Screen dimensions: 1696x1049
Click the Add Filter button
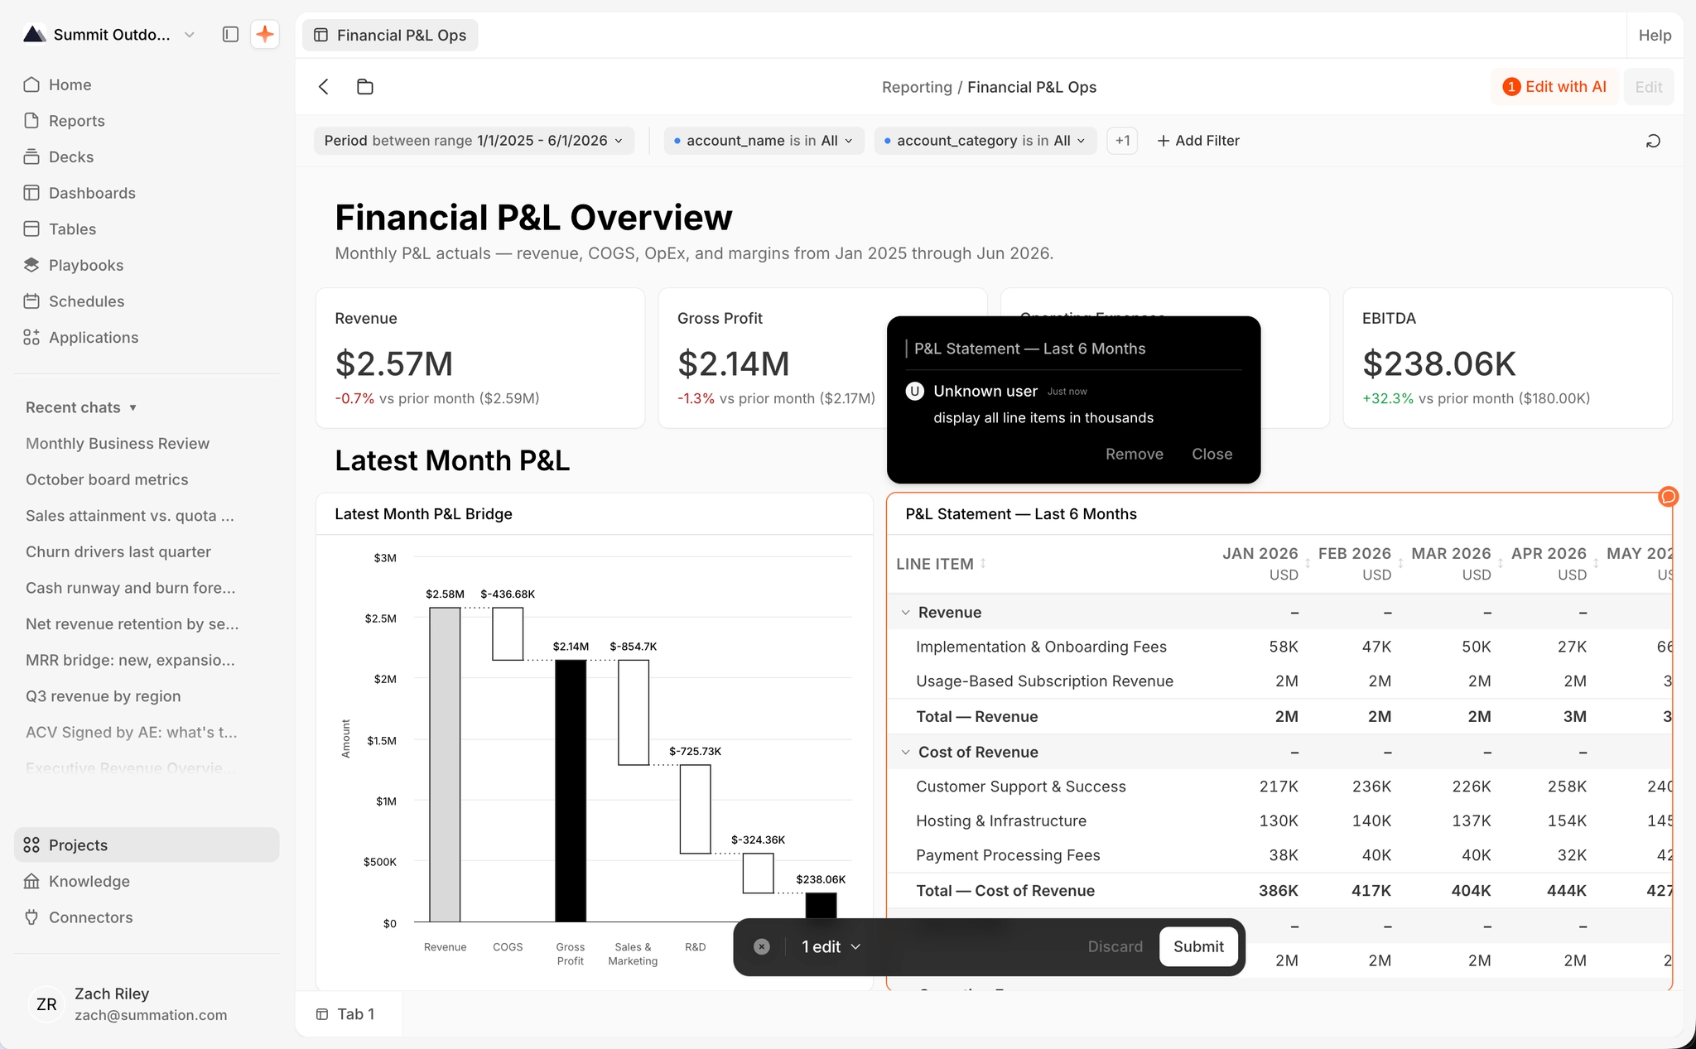1198,141
